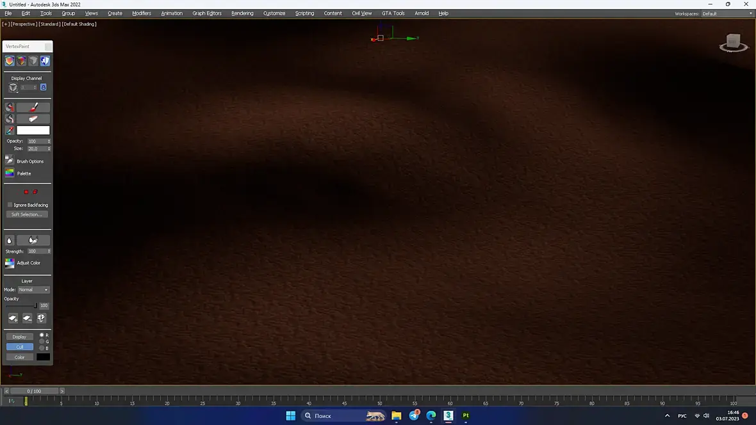Open the color Palette
This screenshot has width=756, height=425.
click(10, 173)
